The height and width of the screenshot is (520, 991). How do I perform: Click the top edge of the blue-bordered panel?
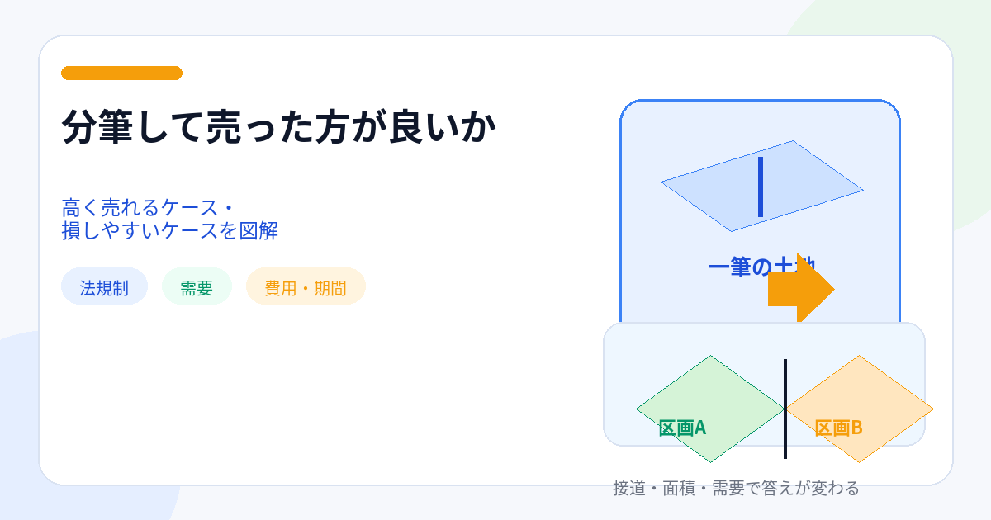pyautogui.click(x=760, y=101)
